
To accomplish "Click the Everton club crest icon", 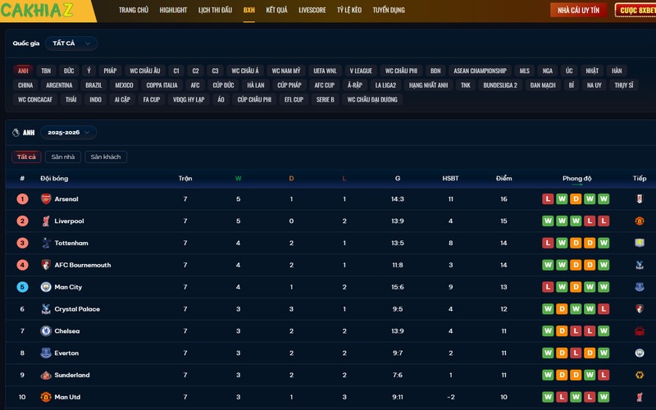I will pos(46,353).
